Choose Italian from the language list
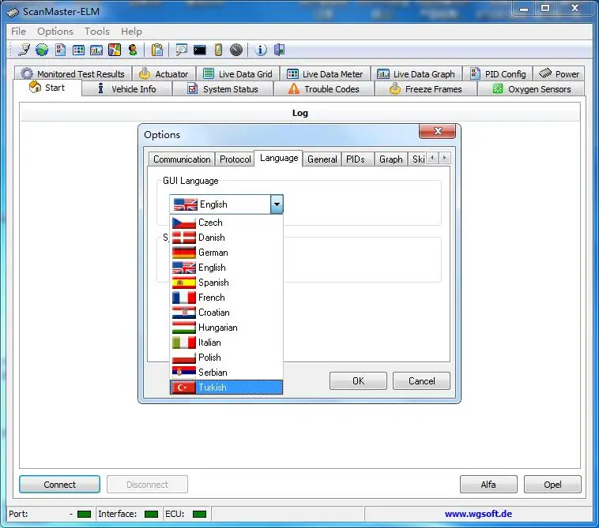599x528 pixels. [x=226, y=343]
